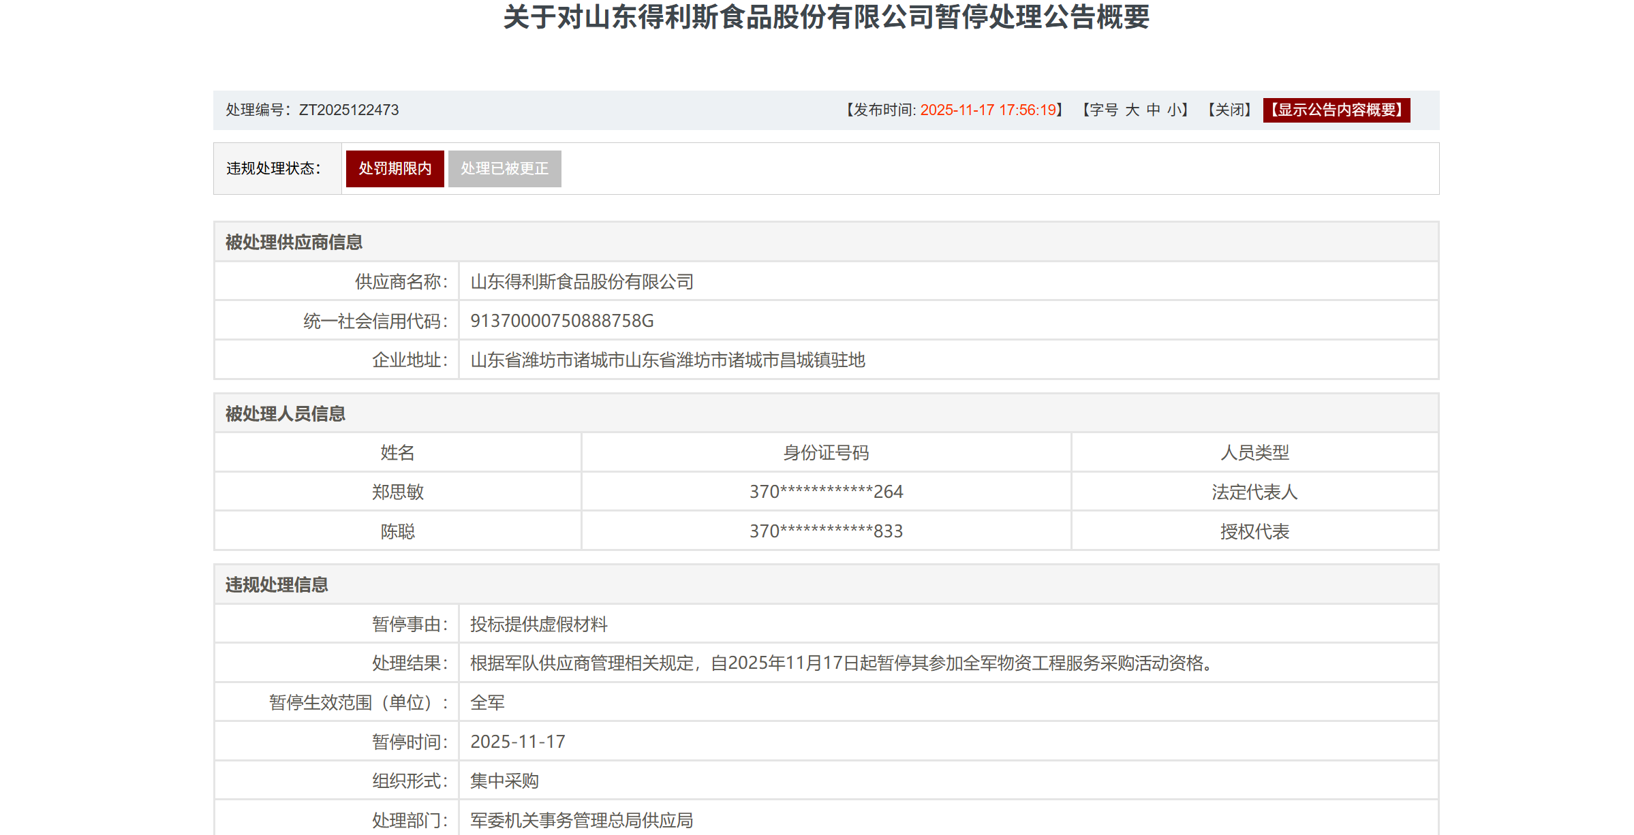
Task: Click the 身份证号码 column header
Action: point(826,453)
